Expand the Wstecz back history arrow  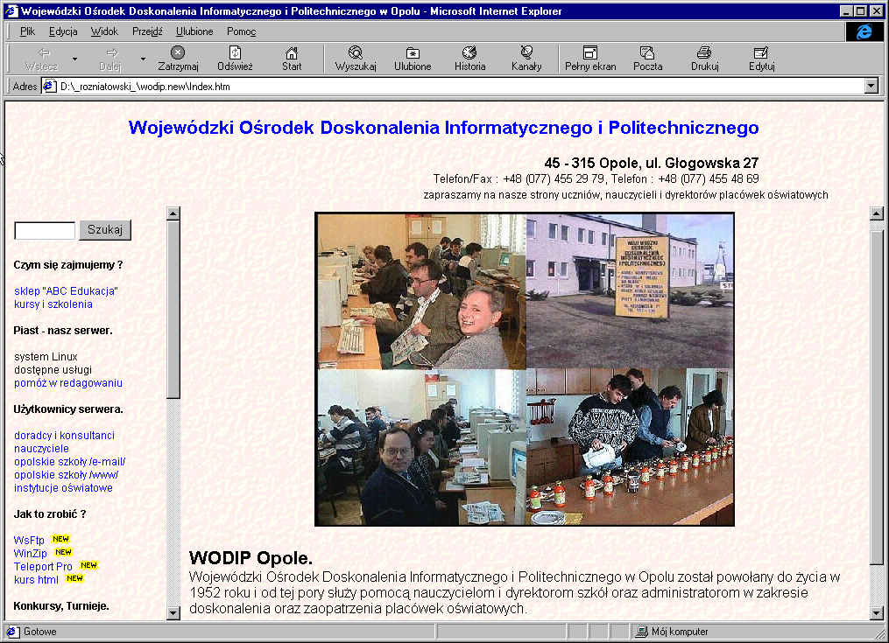[74, 59]
